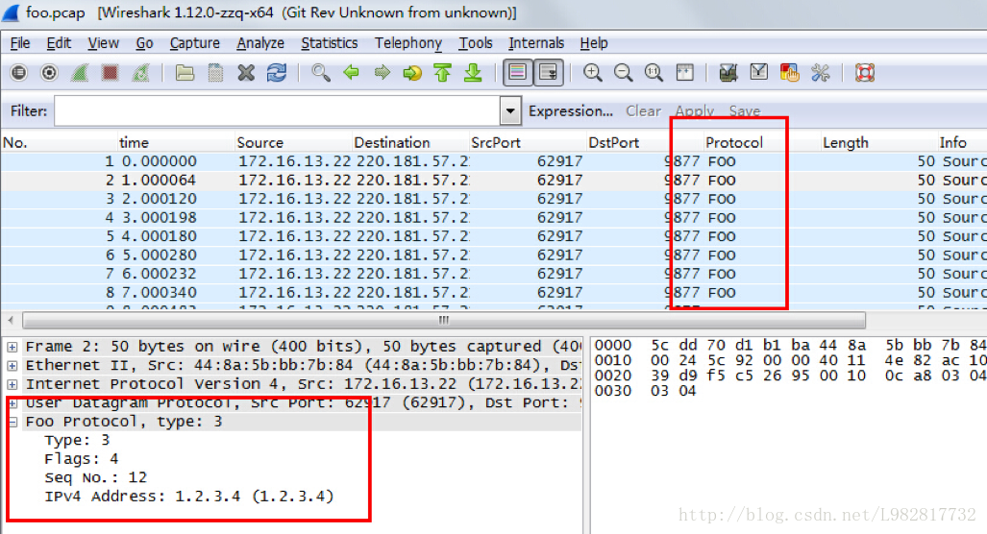This screenshot has height=534, width=987.
Task: Expand the Ethernet II tree node
Action: click(12, 365)
